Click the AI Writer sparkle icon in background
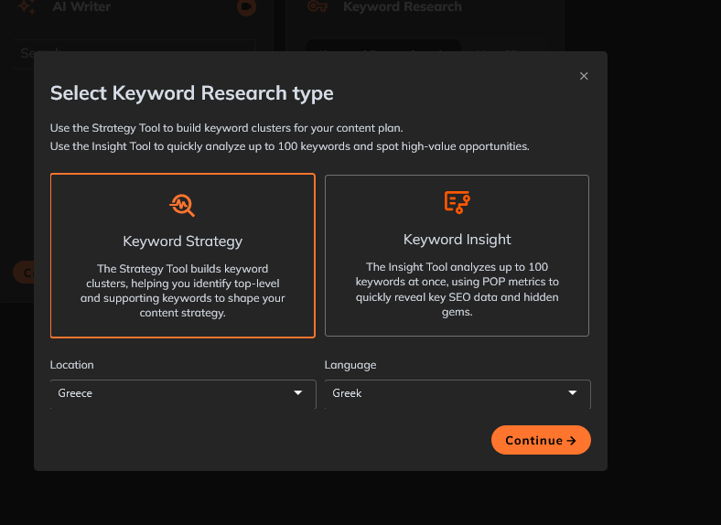721x525 pixels. click(27, 6)
